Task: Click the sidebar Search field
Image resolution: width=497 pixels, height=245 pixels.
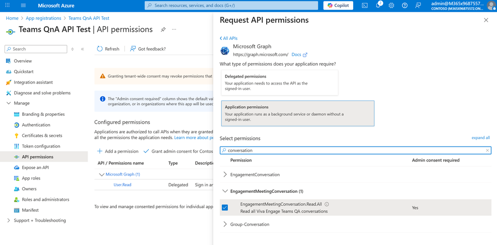Action: pos(36,49)
